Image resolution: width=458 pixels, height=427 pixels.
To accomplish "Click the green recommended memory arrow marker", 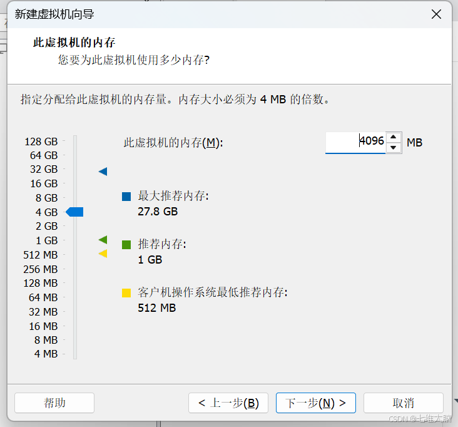I will (103, 240).
